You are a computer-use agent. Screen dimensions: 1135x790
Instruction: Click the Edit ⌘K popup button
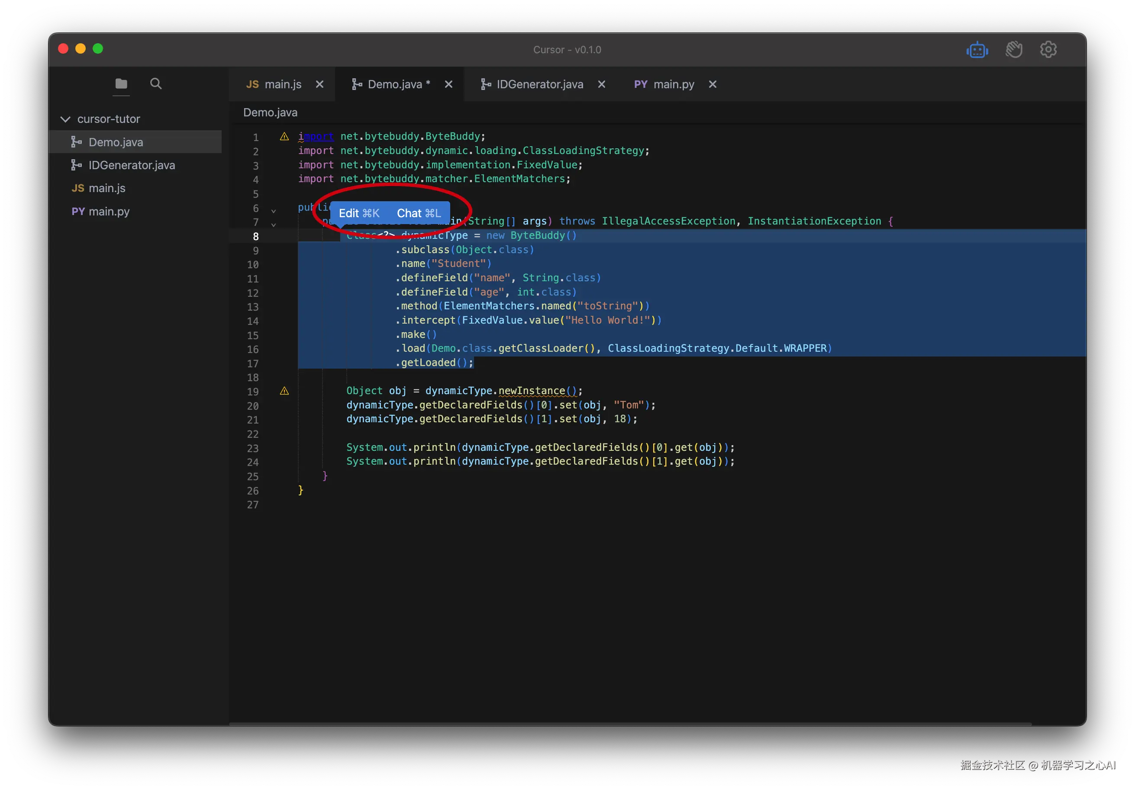pos(359,213)
